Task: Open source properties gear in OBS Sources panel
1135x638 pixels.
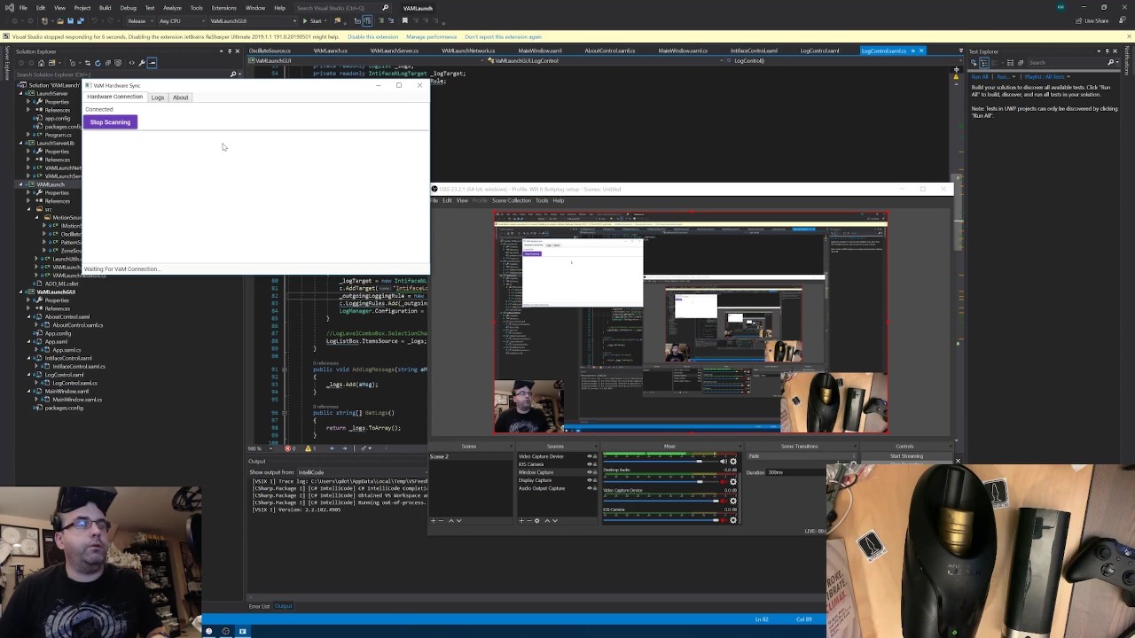Action: point(536,520)
